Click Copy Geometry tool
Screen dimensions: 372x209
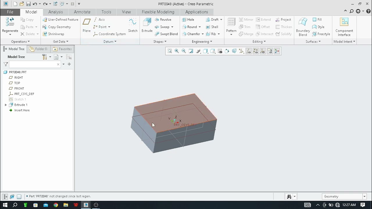57,27
